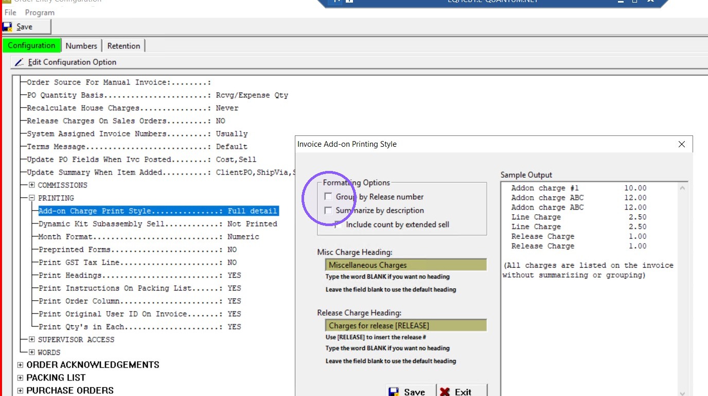This screenshot has height=396, width=708.
Task: Open the Program menu
Action: click(40, 12)
